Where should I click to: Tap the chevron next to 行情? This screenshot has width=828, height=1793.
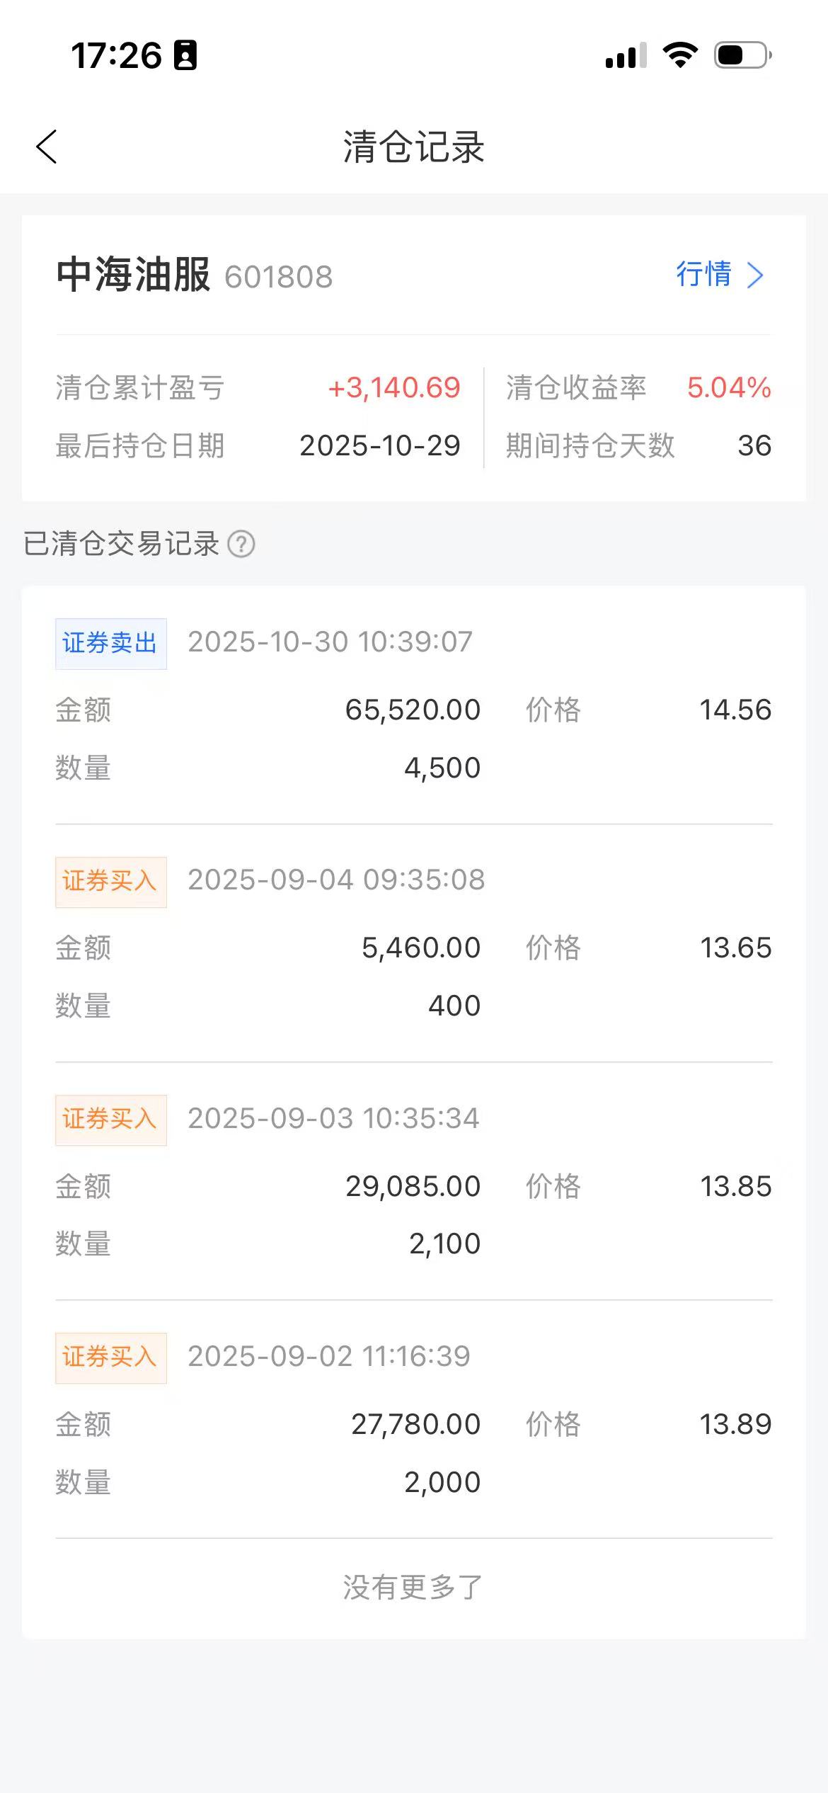756,275
